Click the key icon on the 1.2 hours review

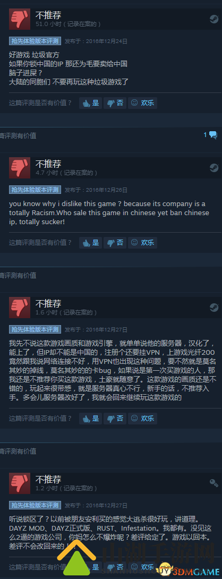pos(214,483)
